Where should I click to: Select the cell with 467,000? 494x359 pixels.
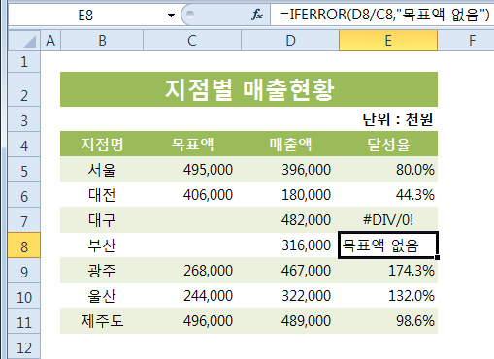290,271
